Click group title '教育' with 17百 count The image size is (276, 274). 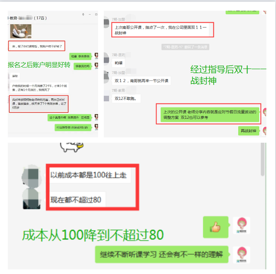(x=27, y=18)
